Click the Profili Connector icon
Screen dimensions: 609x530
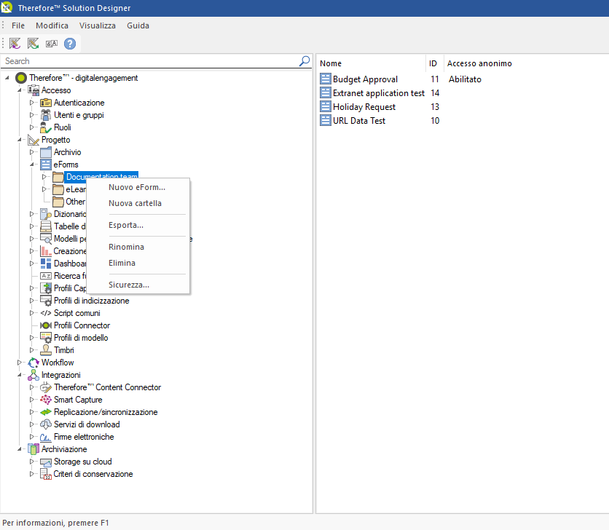pos(46,325)
